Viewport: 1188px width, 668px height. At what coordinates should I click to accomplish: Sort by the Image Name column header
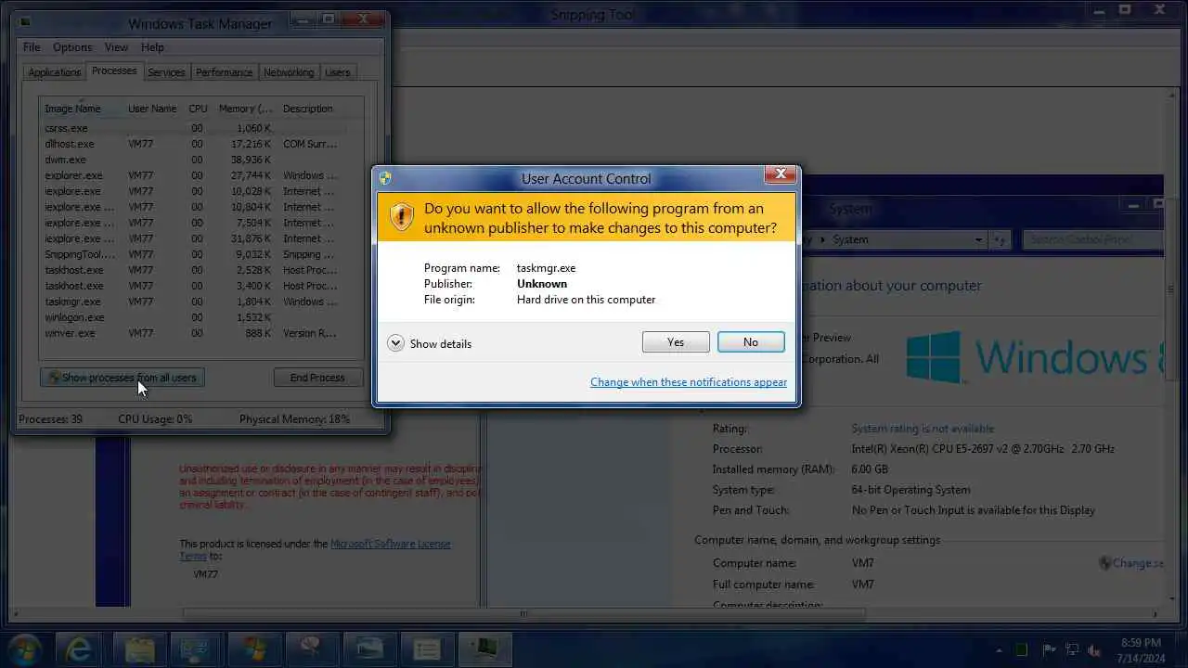[x=82, y=109]
